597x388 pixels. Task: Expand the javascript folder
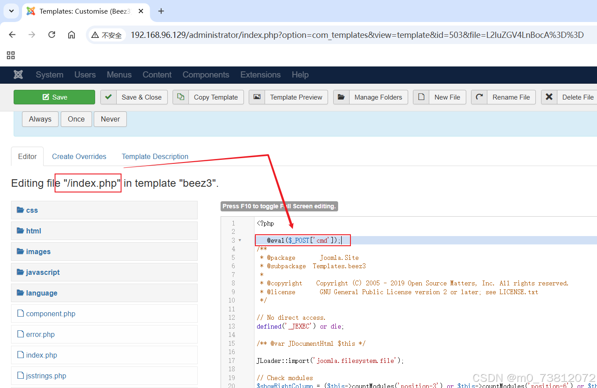[104, 272]
